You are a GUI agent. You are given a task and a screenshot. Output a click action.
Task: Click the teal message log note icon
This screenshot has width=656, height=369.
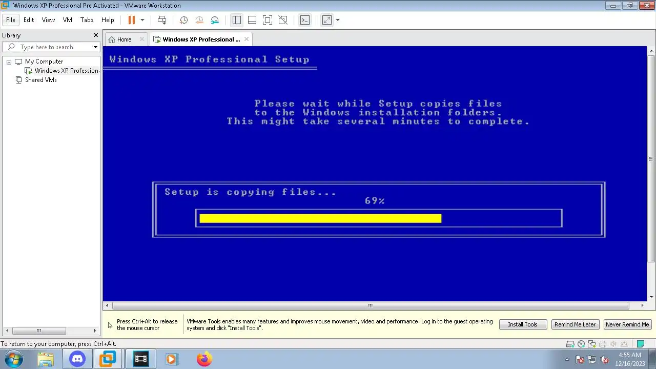[x=640, y=344]
